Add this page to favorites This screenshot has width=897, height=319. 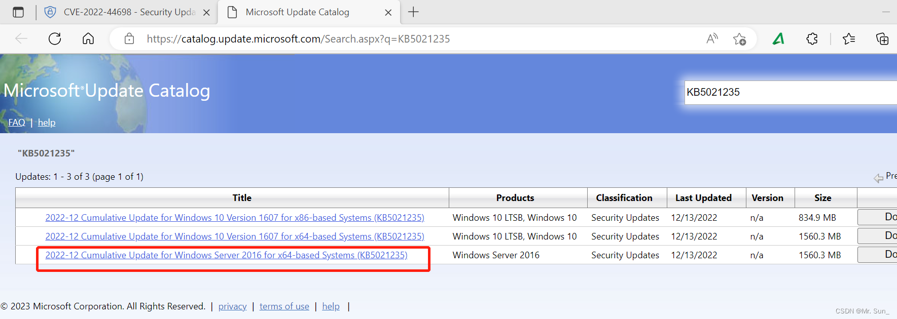pos(739,38)
